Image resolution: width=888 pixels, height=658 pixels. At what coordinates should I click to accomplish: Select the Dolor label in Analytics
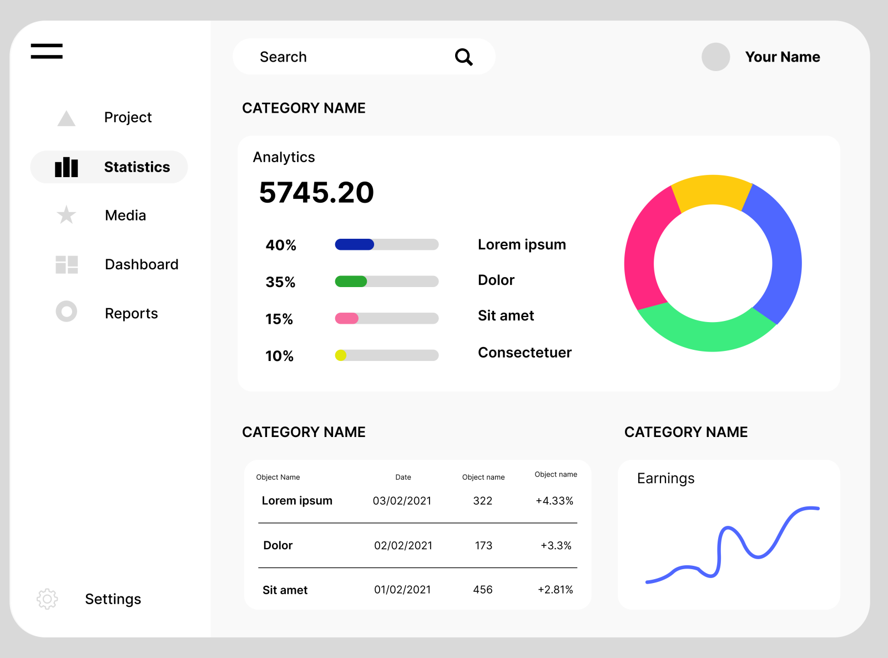click(x=496, y=280)
